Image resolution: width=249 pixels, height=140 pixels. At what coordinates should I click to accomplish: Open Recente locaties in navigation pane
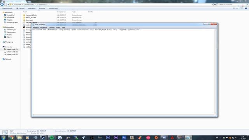[12, 23]
